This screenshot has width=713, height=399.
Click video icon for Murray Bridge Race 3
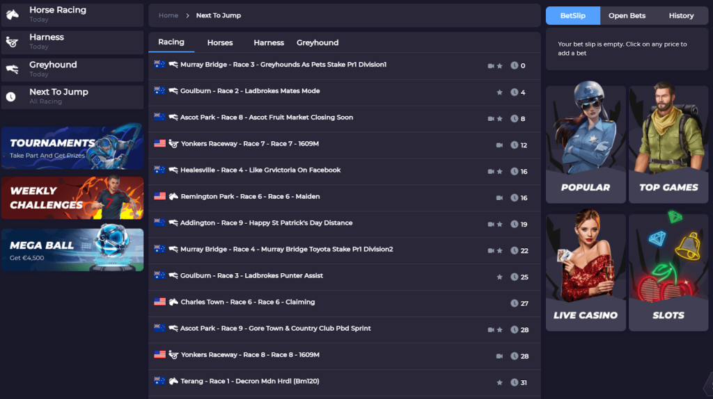491,66
